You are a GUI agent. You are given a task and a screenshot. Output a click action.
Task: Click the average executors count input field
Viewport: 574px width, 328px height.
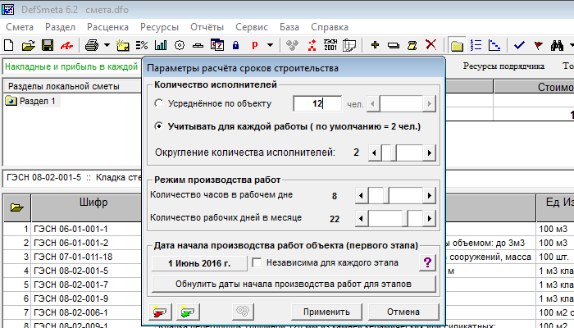click(x=317, y=103)
